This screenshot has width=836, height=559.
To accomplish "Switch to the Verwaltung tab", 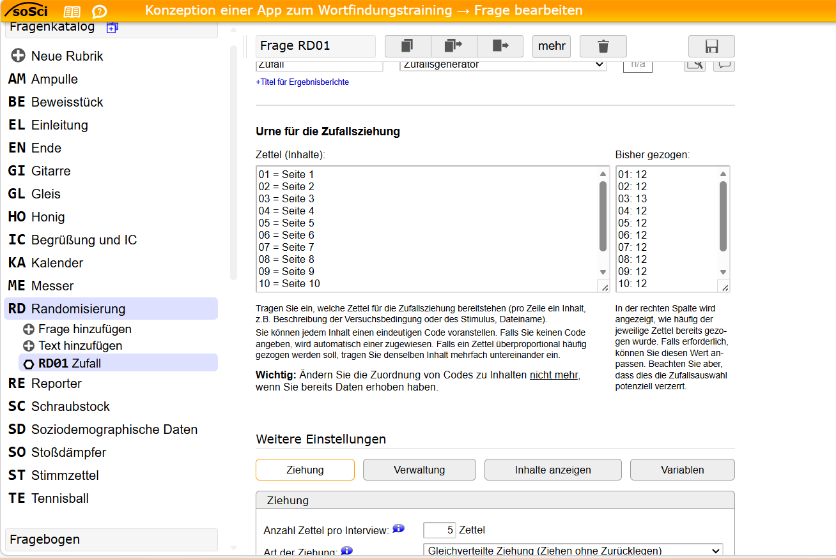I will tap(419, 470).
